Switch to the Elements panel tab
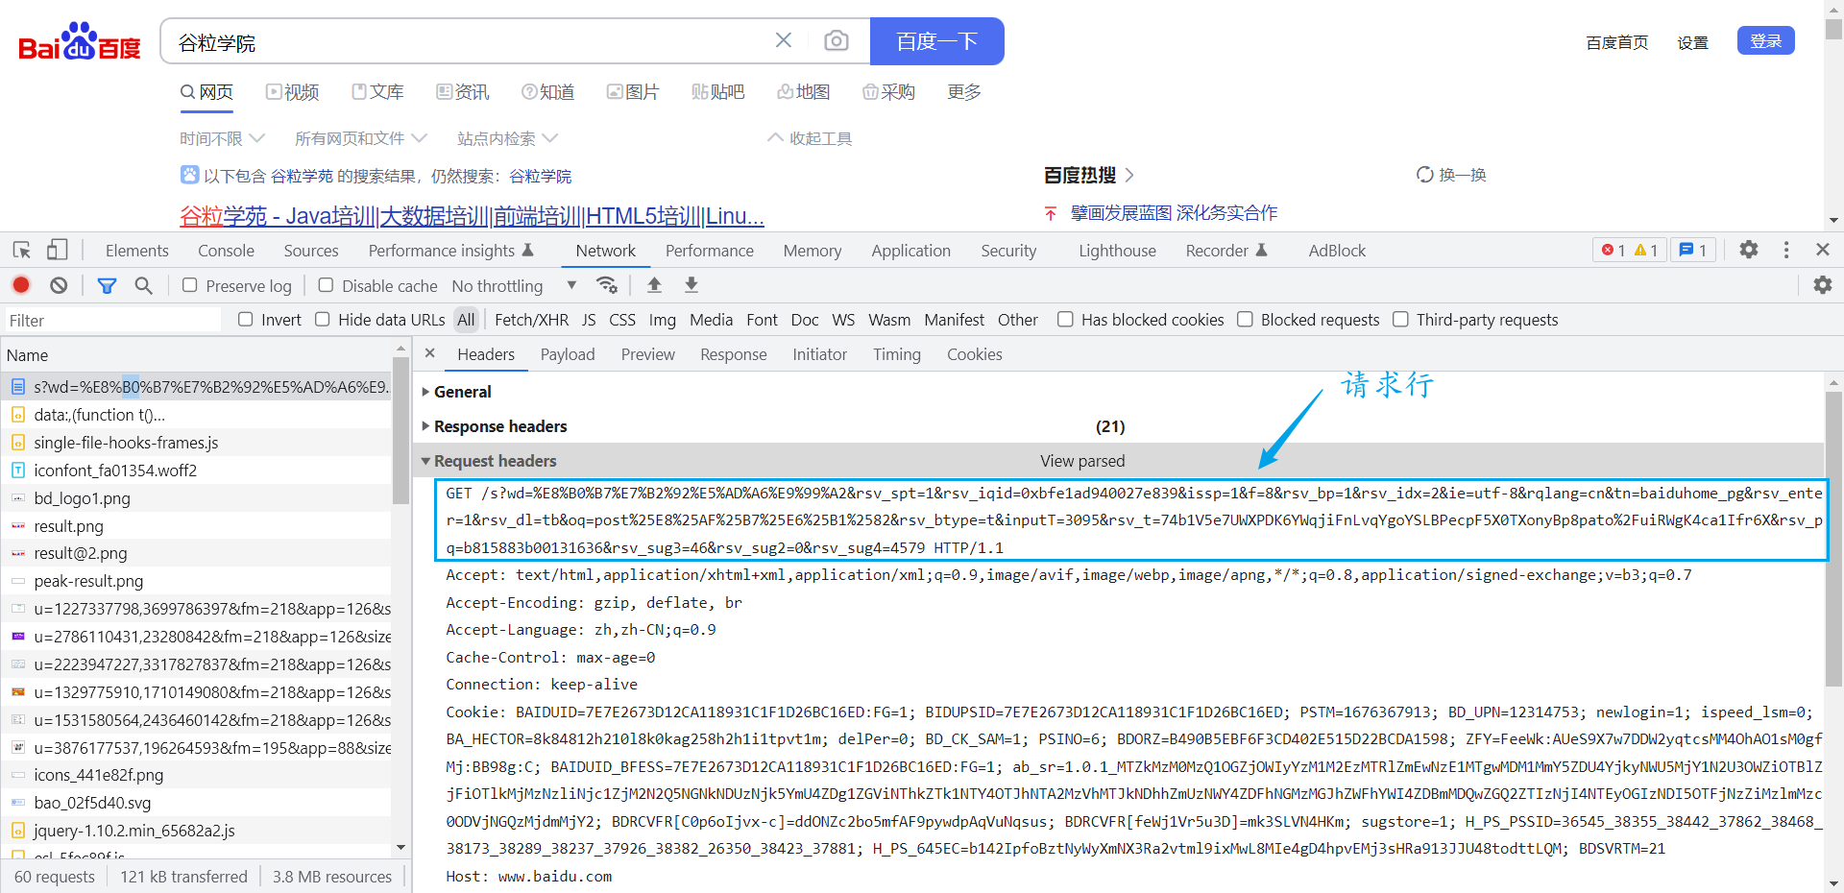 click(x=137, y=251)
